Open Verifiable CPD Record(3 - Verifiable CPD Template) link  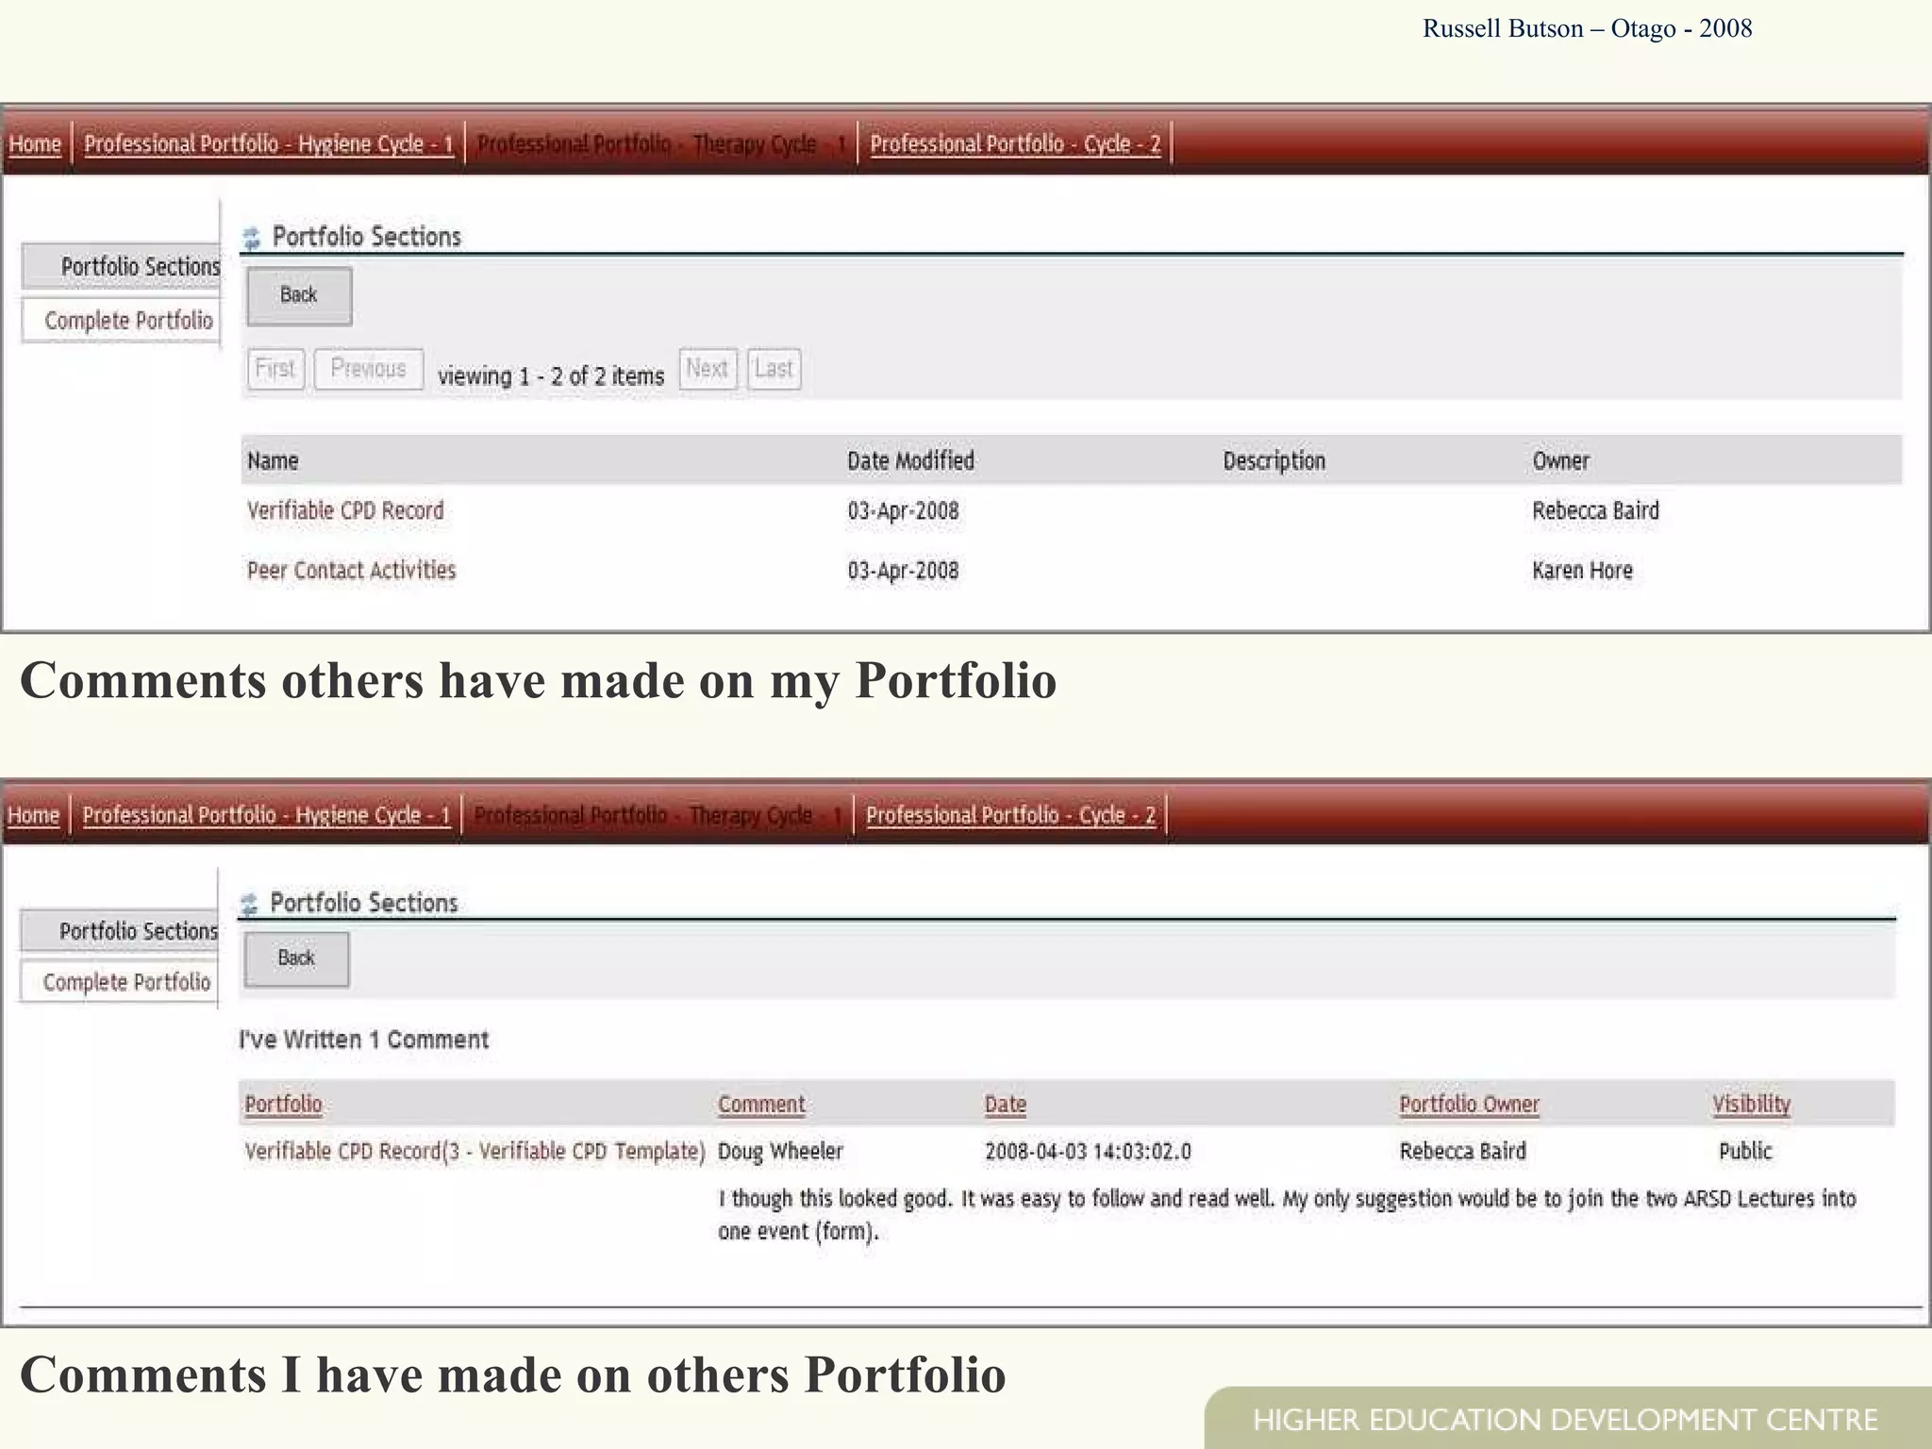[475, 1152]
